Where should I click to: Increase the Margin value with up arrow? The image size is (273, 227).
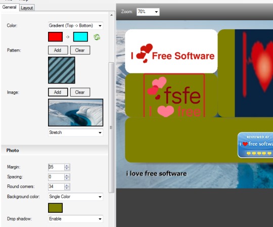coord(67,165)
